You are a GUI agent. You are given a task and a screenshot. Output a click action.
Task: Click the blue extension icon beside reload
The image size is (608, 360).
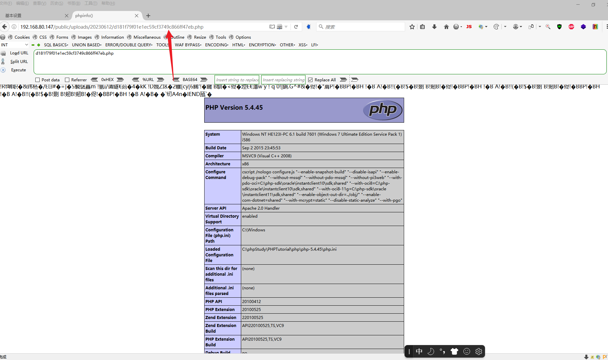(x=308, y=27)
